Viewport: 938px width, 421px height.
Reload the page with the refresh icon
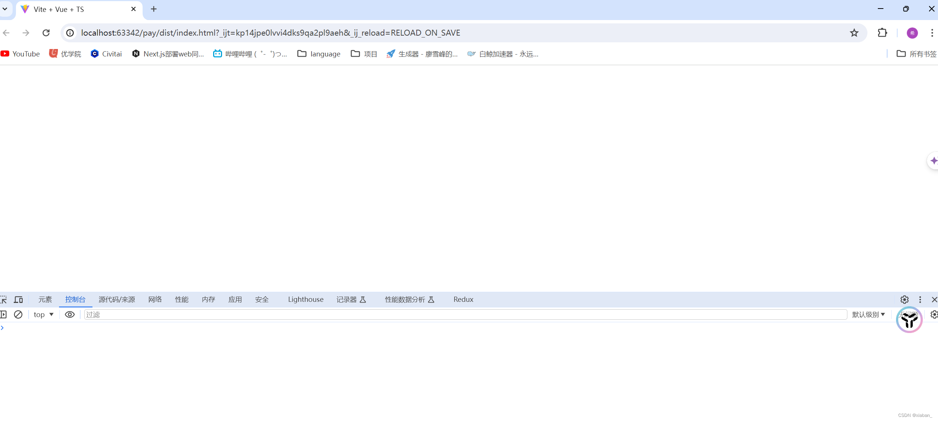[46, 33]
